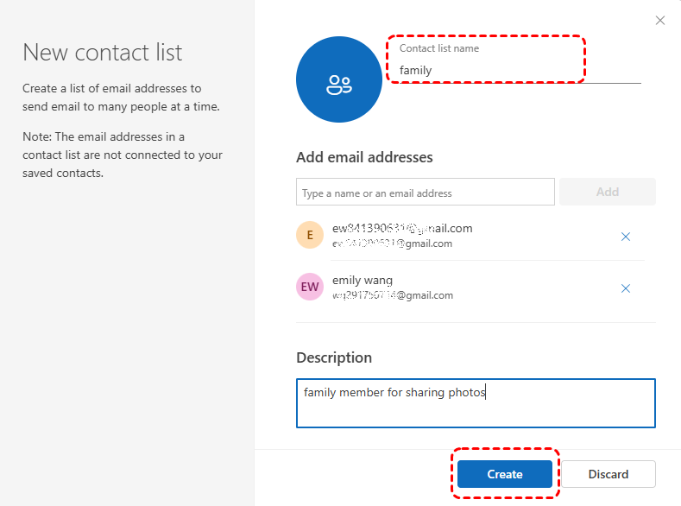
Task: Click emily wang's gmail address line
Action: [393, 295]
